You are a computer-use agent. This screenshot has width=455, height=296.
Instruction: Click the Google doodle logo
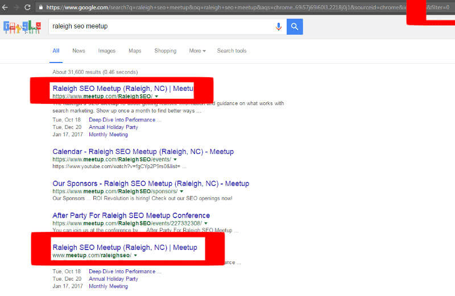[22, 27]
